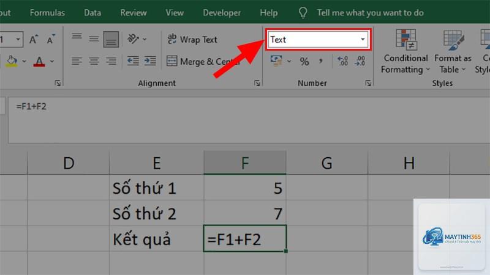Apply accounting number format icon

coord(276,61)
